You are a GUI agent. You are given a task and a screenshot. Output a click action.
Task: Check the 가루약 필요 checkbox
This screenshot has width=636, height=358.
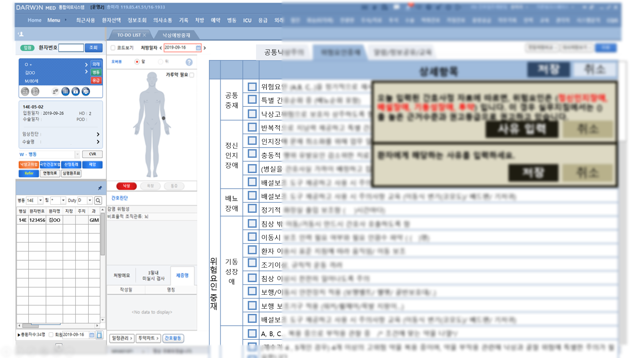tap(192, 75)
